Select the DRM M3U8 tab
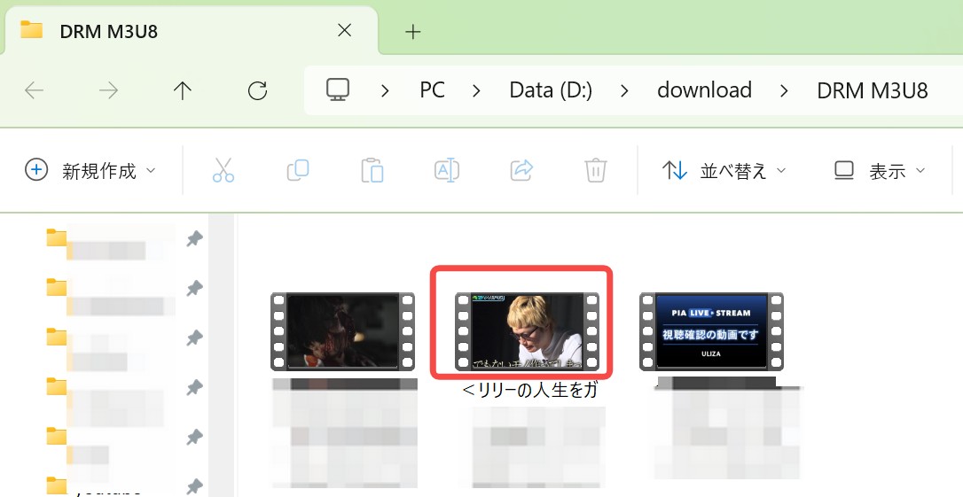This screenshot has height=497, width=963. coord(191,31)
